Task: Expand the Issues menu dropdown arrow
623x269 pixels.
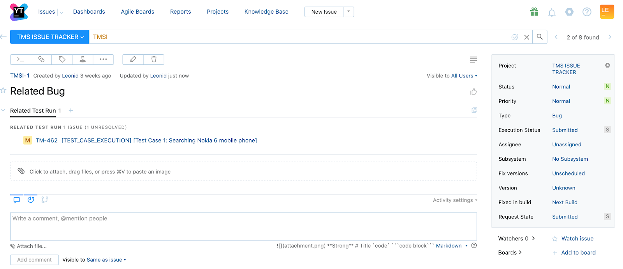Action: (61, 12)
